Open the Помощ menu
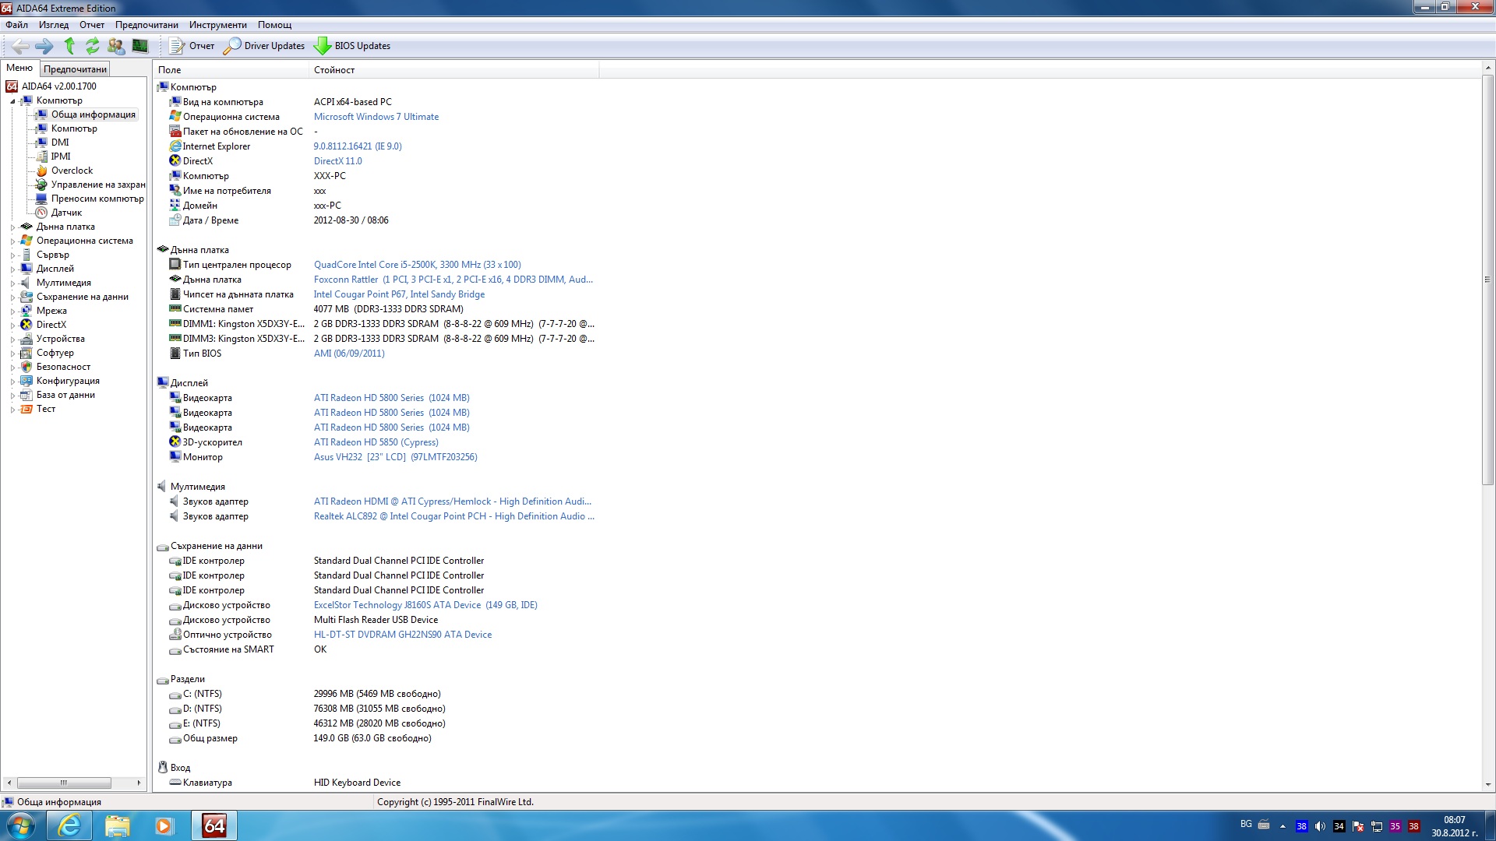 point(274,25)
